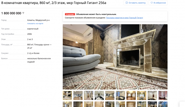Screen dimensions: 185x107
Task: Add listing via В избранное button
Action: [158, 3]
